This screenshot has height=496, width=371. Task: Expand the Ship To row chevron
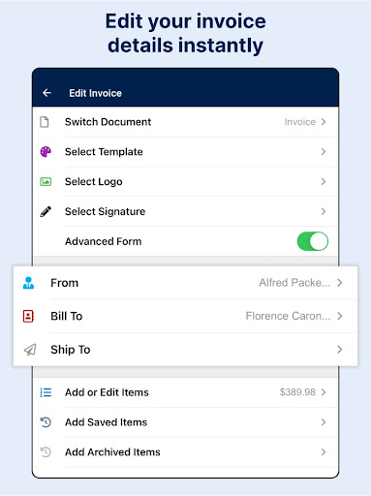tap(340, 350)
